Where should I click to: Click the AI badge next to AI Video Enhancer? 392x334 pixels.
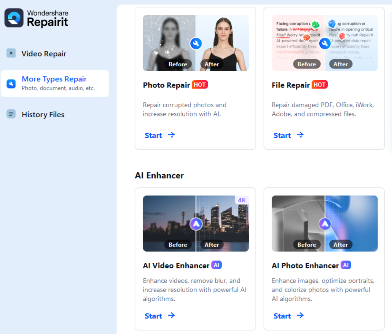(x=216, y=265)
